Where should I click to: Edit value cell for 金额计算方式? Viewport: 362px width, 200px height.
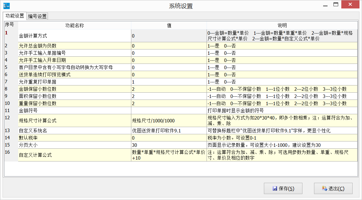[x=169, y=36]
